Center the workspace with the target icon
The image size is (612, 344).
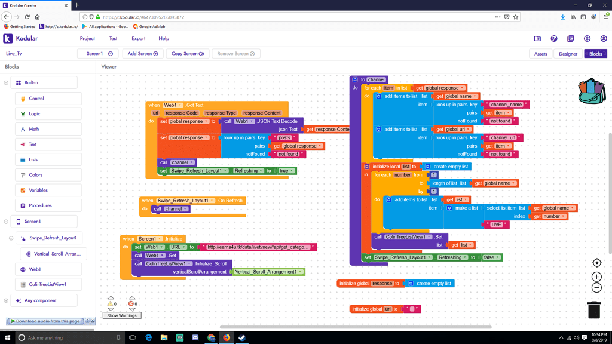pyautogui.click(x=596, y=263)
